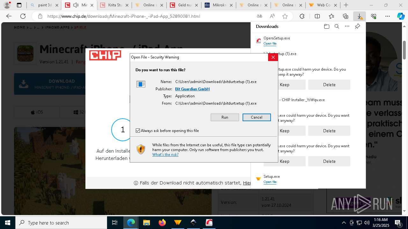This screenshot has height=229, width=408.
Task: Add page to favorites star
Action: [x=285, y=16]
